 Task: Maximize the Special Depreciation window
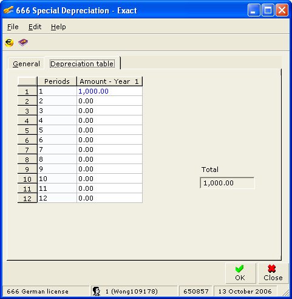268,10
